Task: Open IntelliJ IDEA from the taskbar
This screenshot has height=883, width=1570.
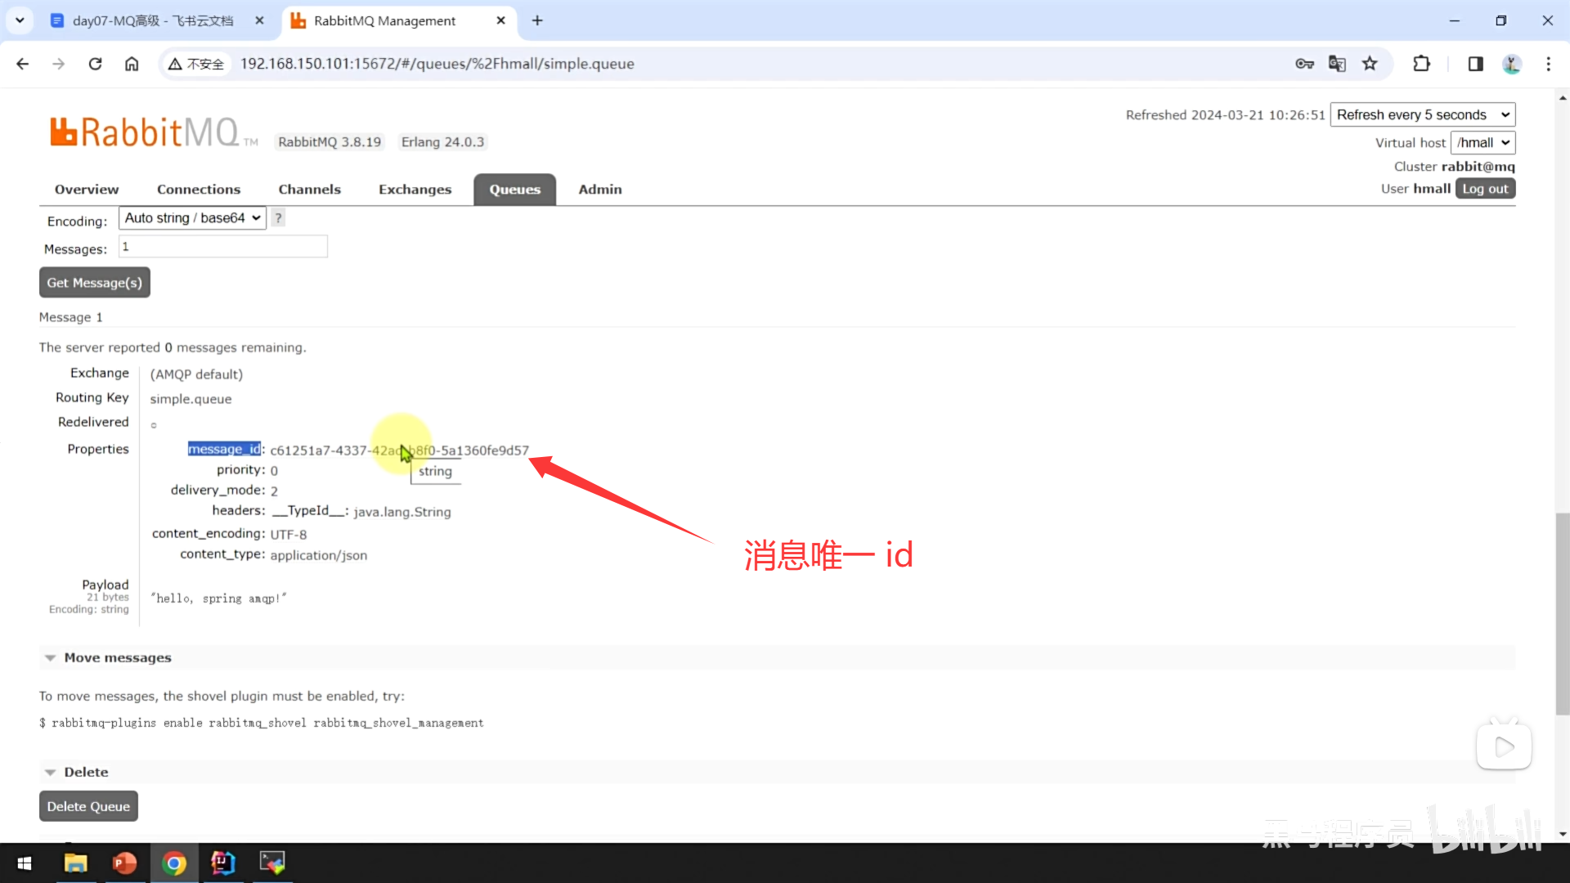Action: click(x=222, y=863)
